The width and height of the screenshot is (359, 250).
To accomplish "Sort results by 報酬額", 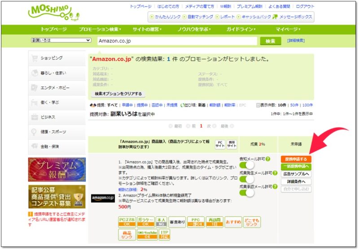I will [215, 105].
